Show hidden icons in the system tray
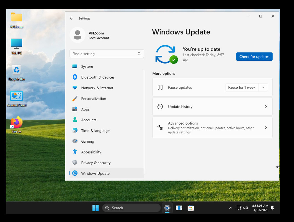Viewport: 294px width, 222px height. [x=231, y=208]
